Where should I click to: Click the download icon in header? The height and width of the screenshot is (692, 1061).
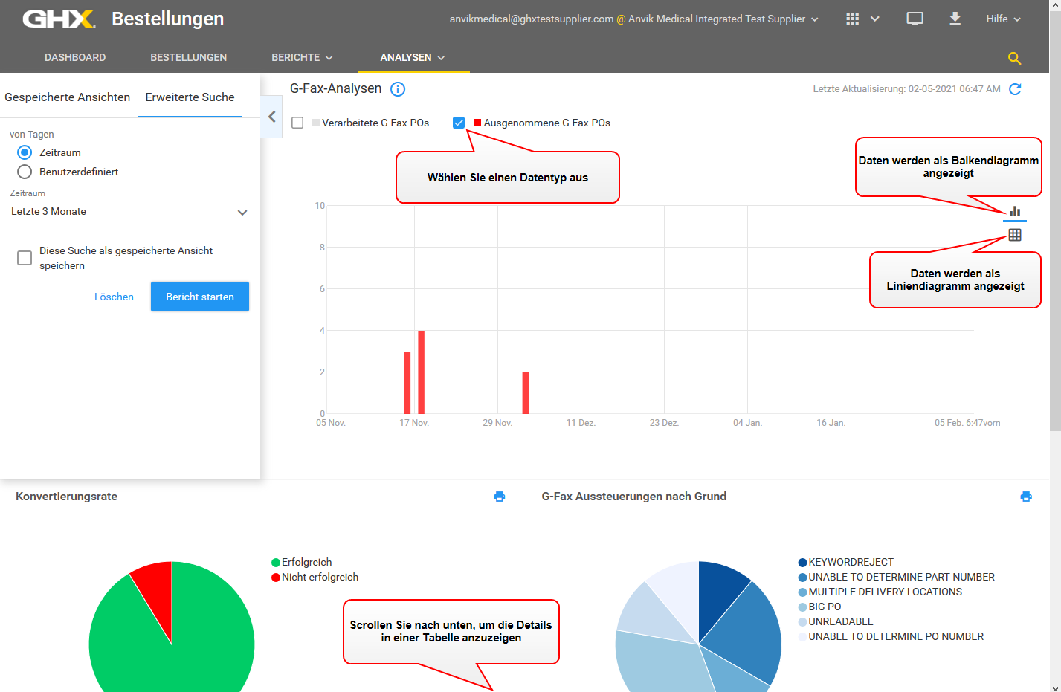click(x=955, y=19)
